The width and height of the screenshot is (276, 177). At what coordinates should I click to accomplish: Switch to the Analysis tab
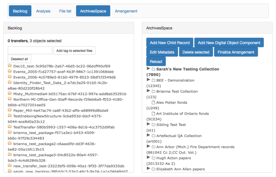tap(43, 11)
